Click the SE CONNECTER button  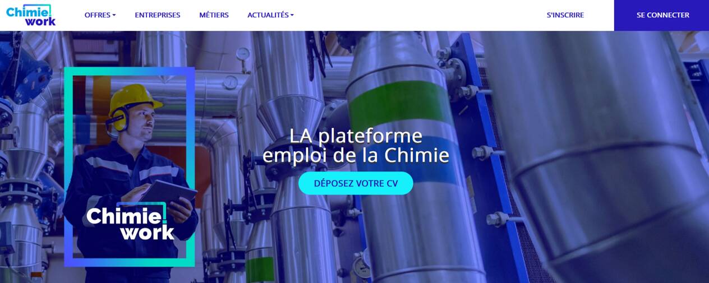(662, 15)
